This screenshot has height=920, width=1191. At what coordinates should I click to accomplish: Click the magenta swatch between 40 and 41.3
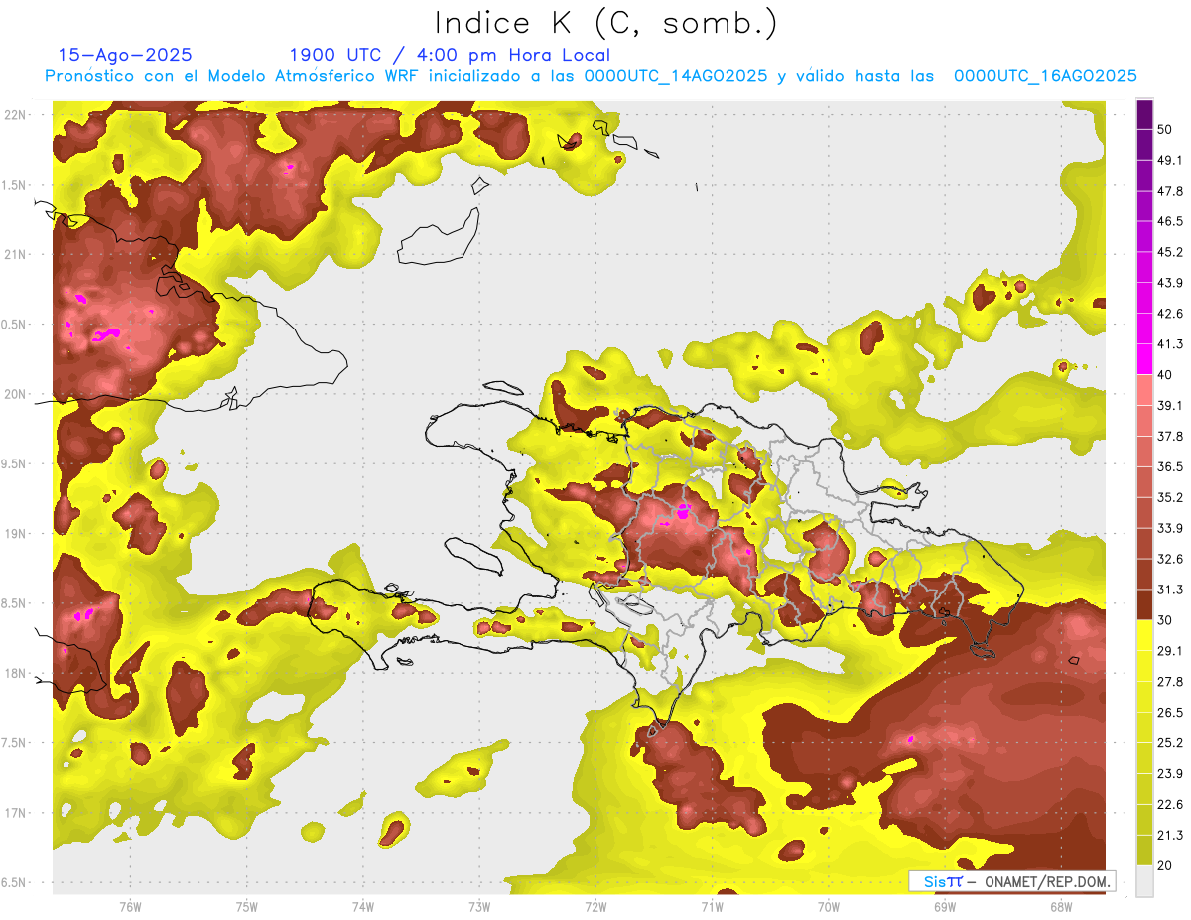click(1144, 358)
